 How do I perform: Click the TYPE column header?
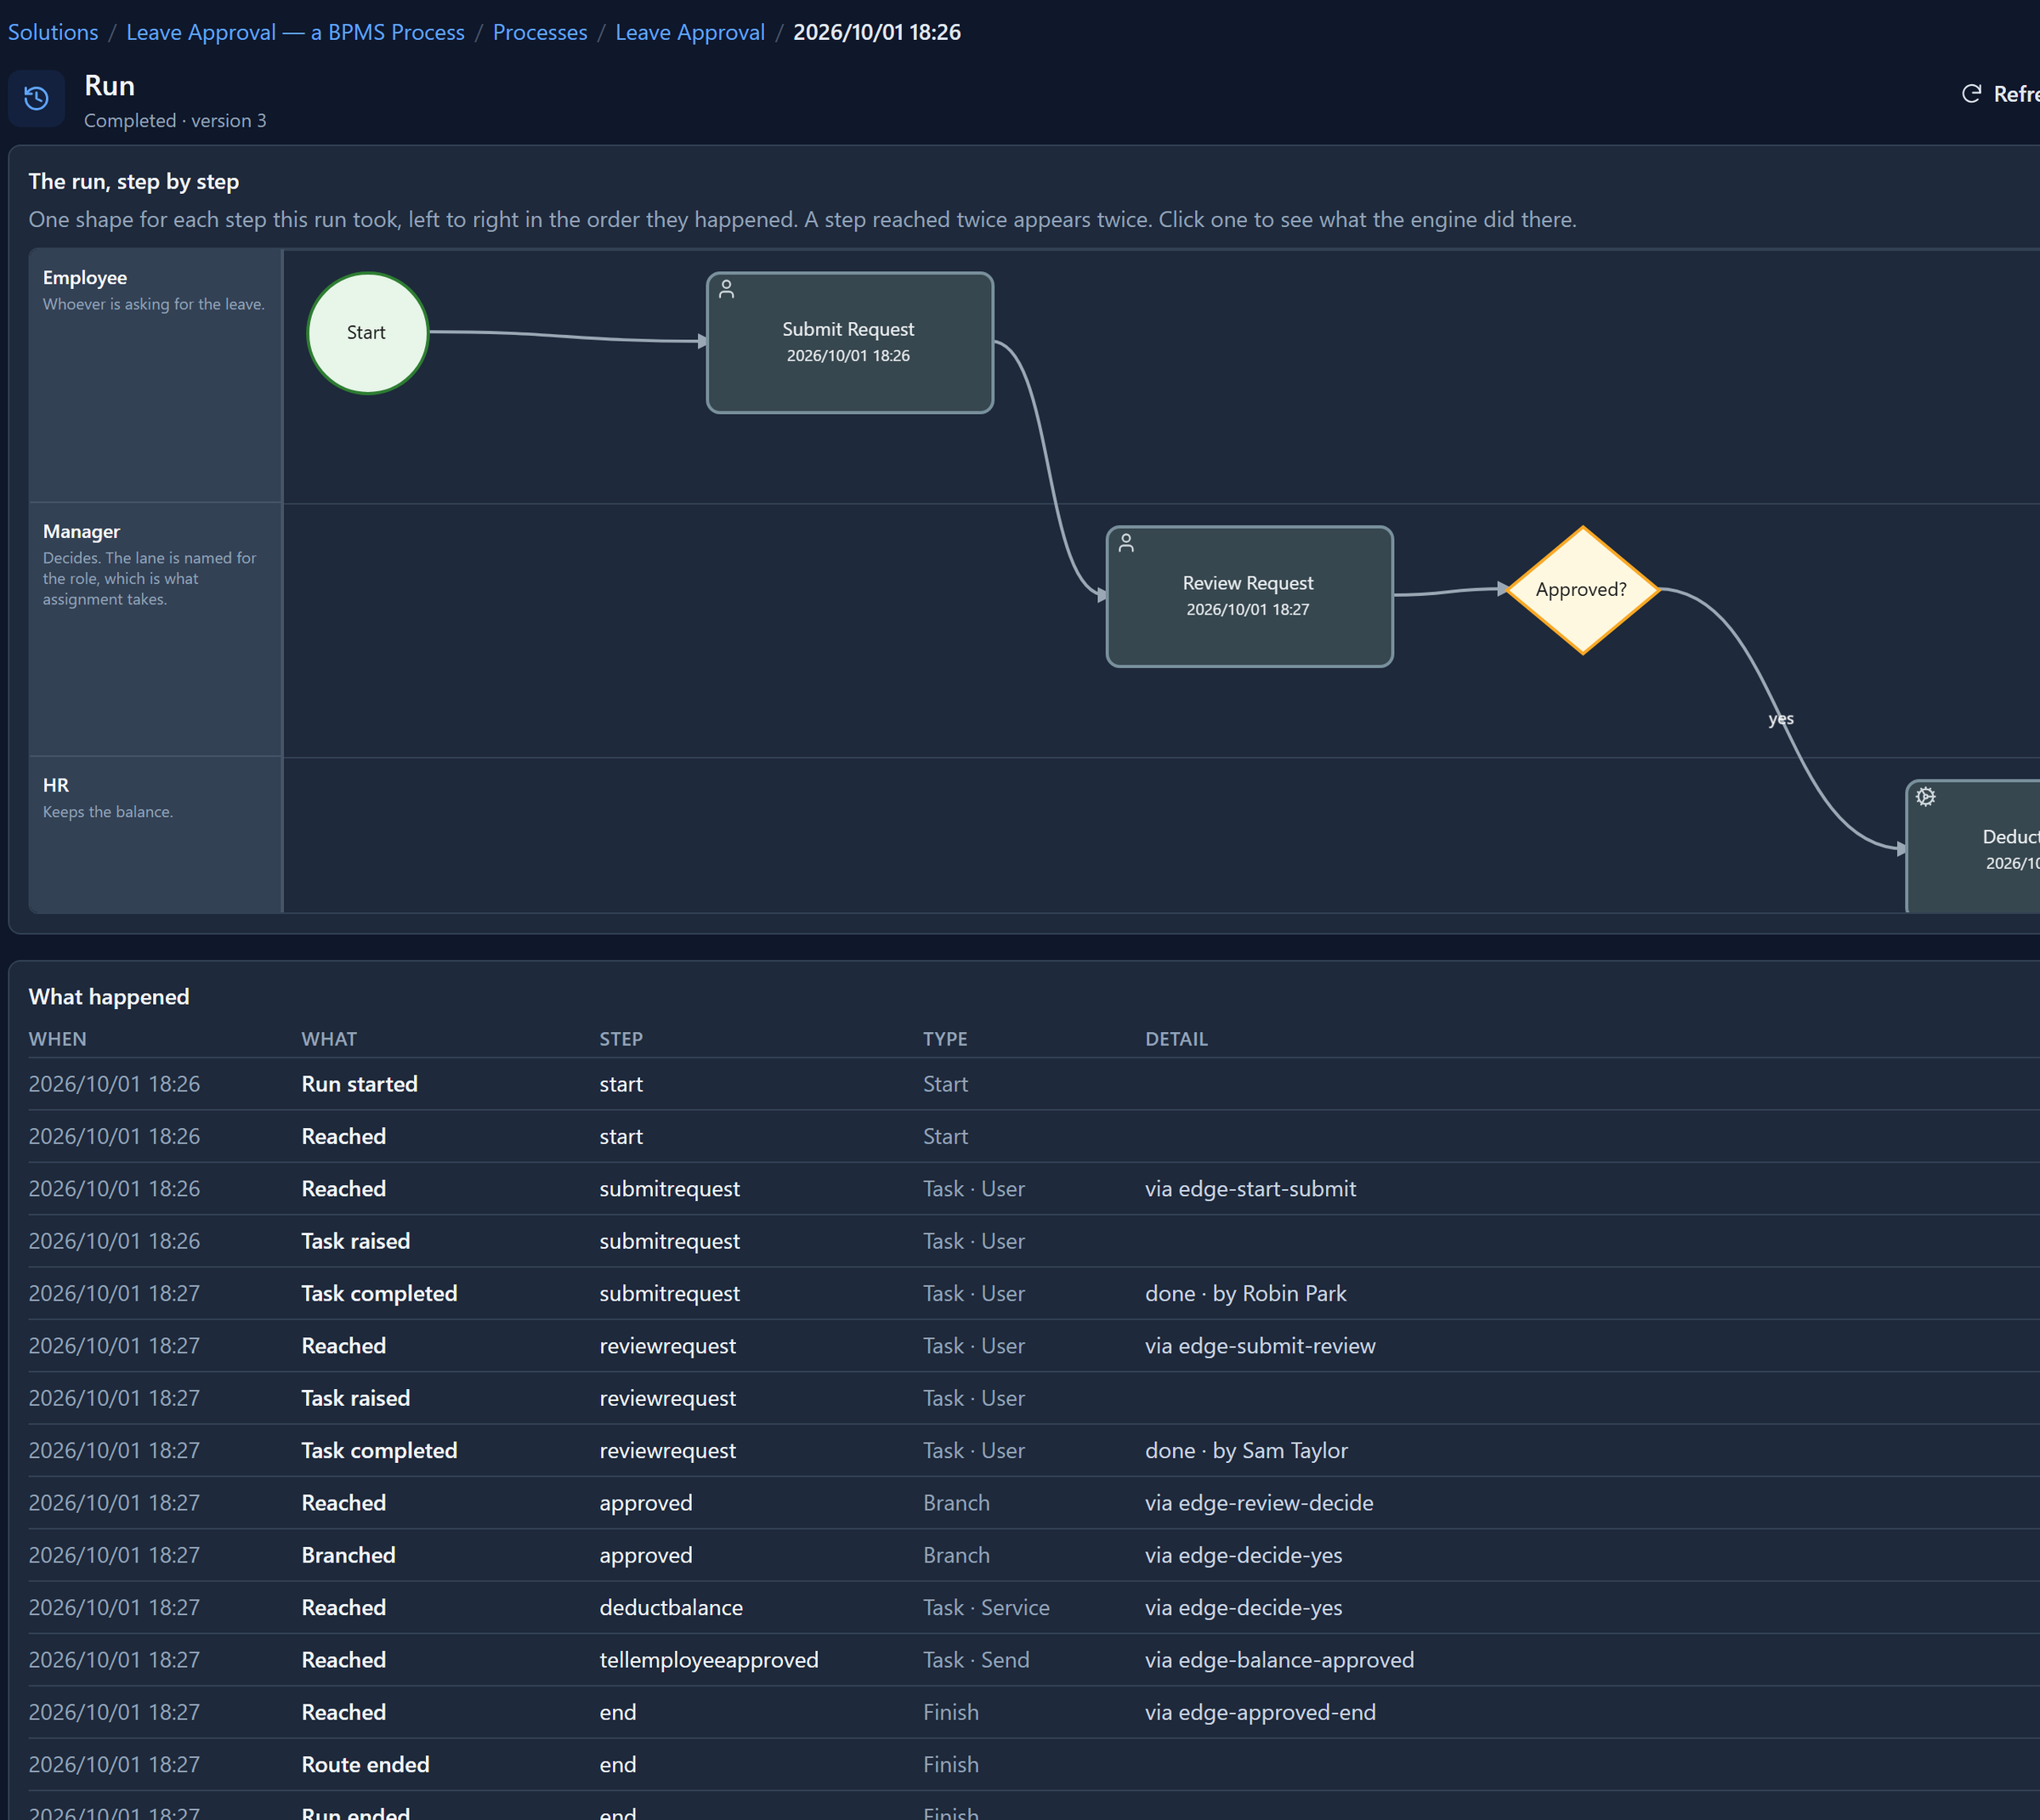tap(945, 1039)
